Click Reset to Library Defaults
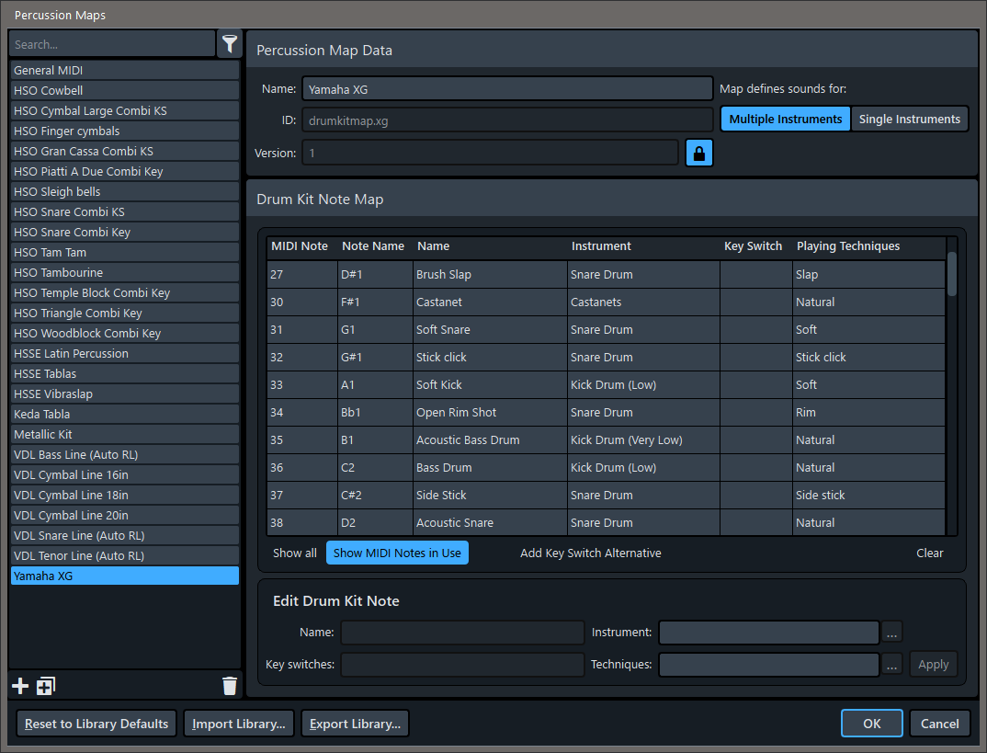 (96, 724)
